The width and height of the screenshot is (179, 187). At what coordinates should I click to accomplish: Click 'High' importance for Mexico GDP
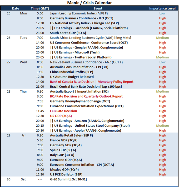pos(162,170)
